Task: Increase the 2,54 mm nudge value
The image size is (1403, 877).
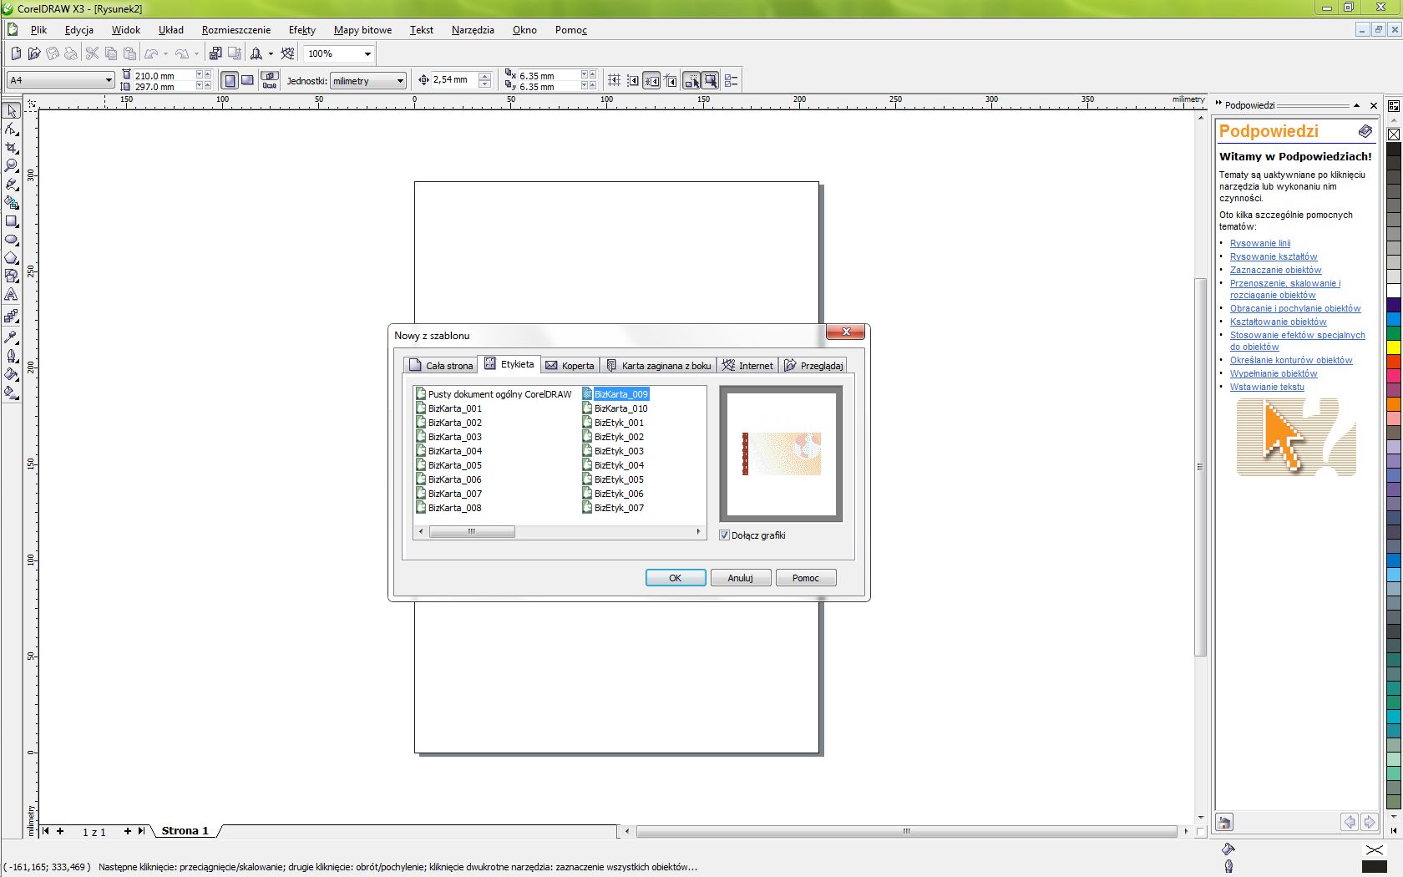Action: pos(485,76)
